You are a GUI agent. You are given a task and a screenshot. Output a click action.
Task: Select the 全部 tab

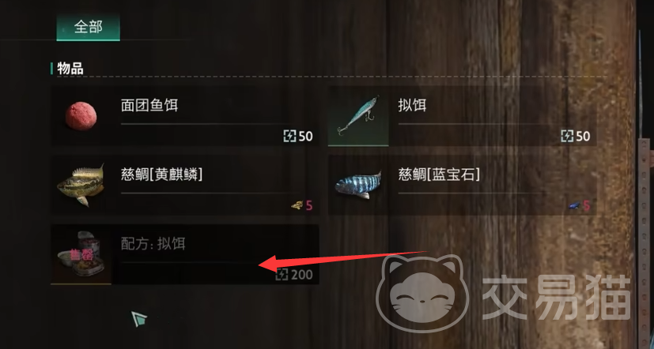(88, 27)
